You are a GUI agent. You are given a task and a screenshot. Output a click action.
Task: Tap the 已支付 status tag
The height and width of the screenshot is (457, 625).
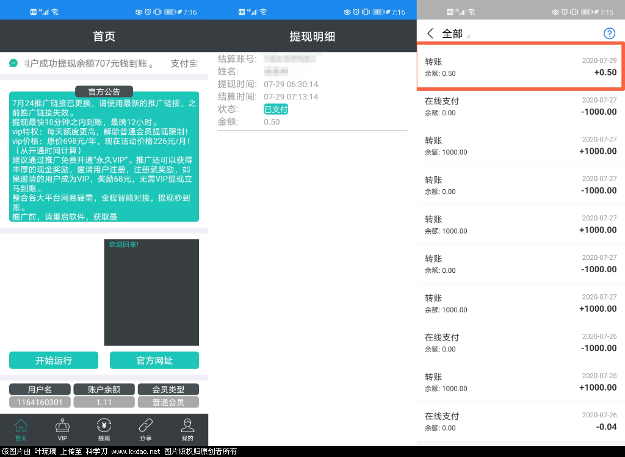pyautogui.click(x=275, y=109)
